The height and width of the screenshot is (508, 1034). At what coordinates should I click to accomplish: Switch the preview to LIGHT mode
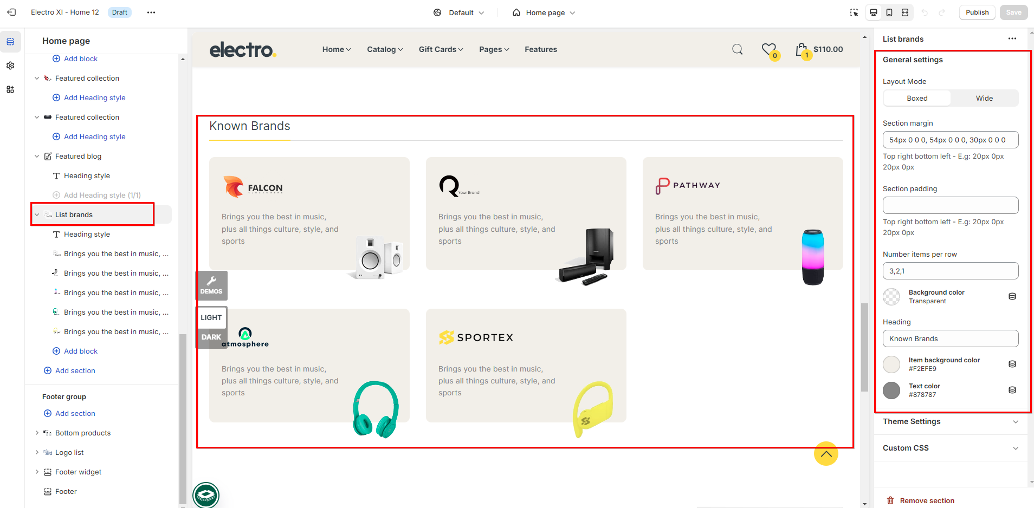click(x=211, y=317)
